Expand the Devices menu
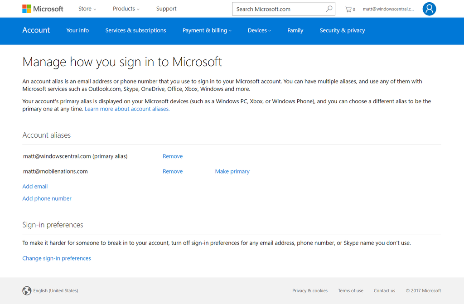The width and height of the screenshot is (464, 304). point(259,30)
